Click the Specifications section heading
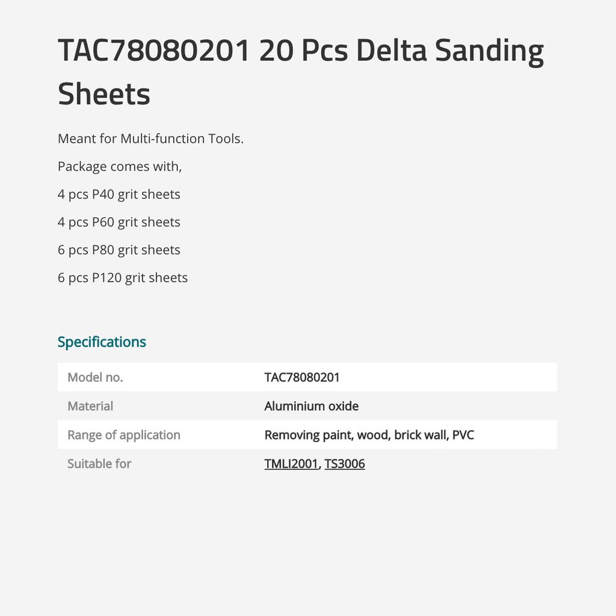Screen dimensions: 616x616 point(102,342)
